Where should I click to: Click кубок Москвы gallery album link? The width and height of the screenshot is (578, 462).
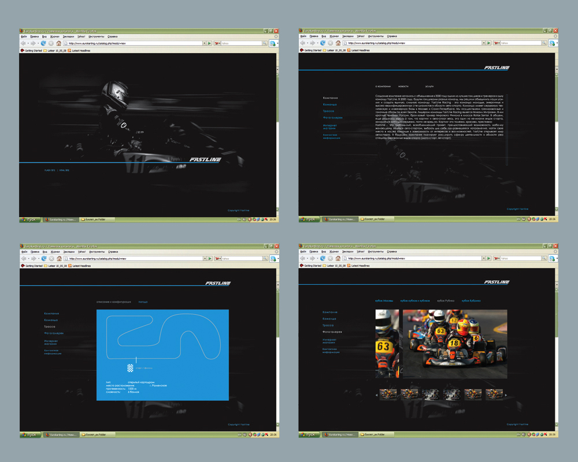[384, 301]
